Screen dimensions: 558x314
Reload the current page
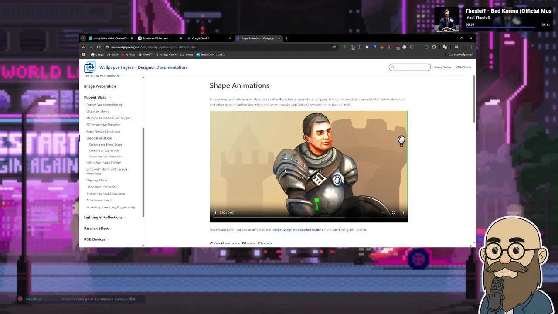click(x=99, y=47)
